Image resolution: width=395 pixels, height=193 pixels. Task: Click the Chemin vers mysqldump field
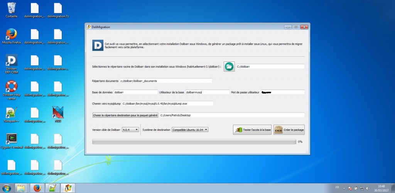(x=168, y=103)
